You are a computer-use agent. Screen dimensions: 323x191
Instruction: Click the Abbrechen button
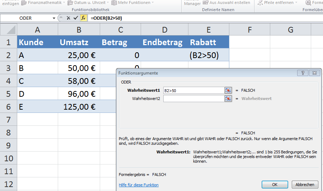(305, 185)
